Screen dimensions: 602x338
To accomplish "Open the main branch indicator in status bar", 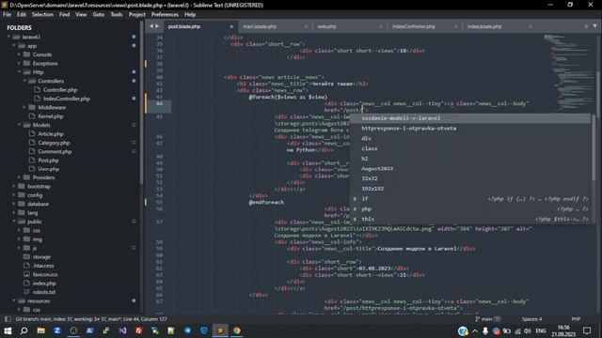I will click(487, 319).
